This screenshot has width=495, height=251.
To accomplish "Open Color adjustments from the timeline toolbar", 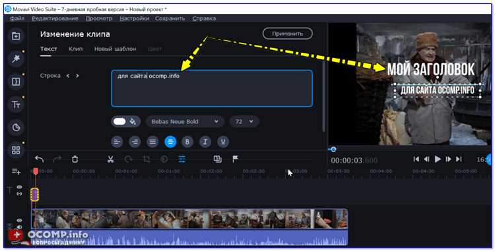I will [164, 159].
